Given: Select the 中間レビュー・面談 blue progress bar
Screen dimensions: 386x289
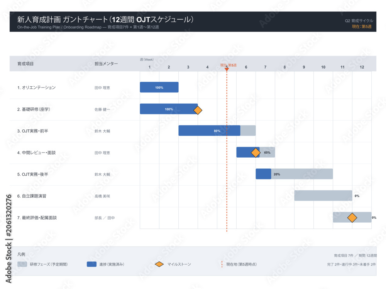Looking at the screenshot, I should pos(248,152).
